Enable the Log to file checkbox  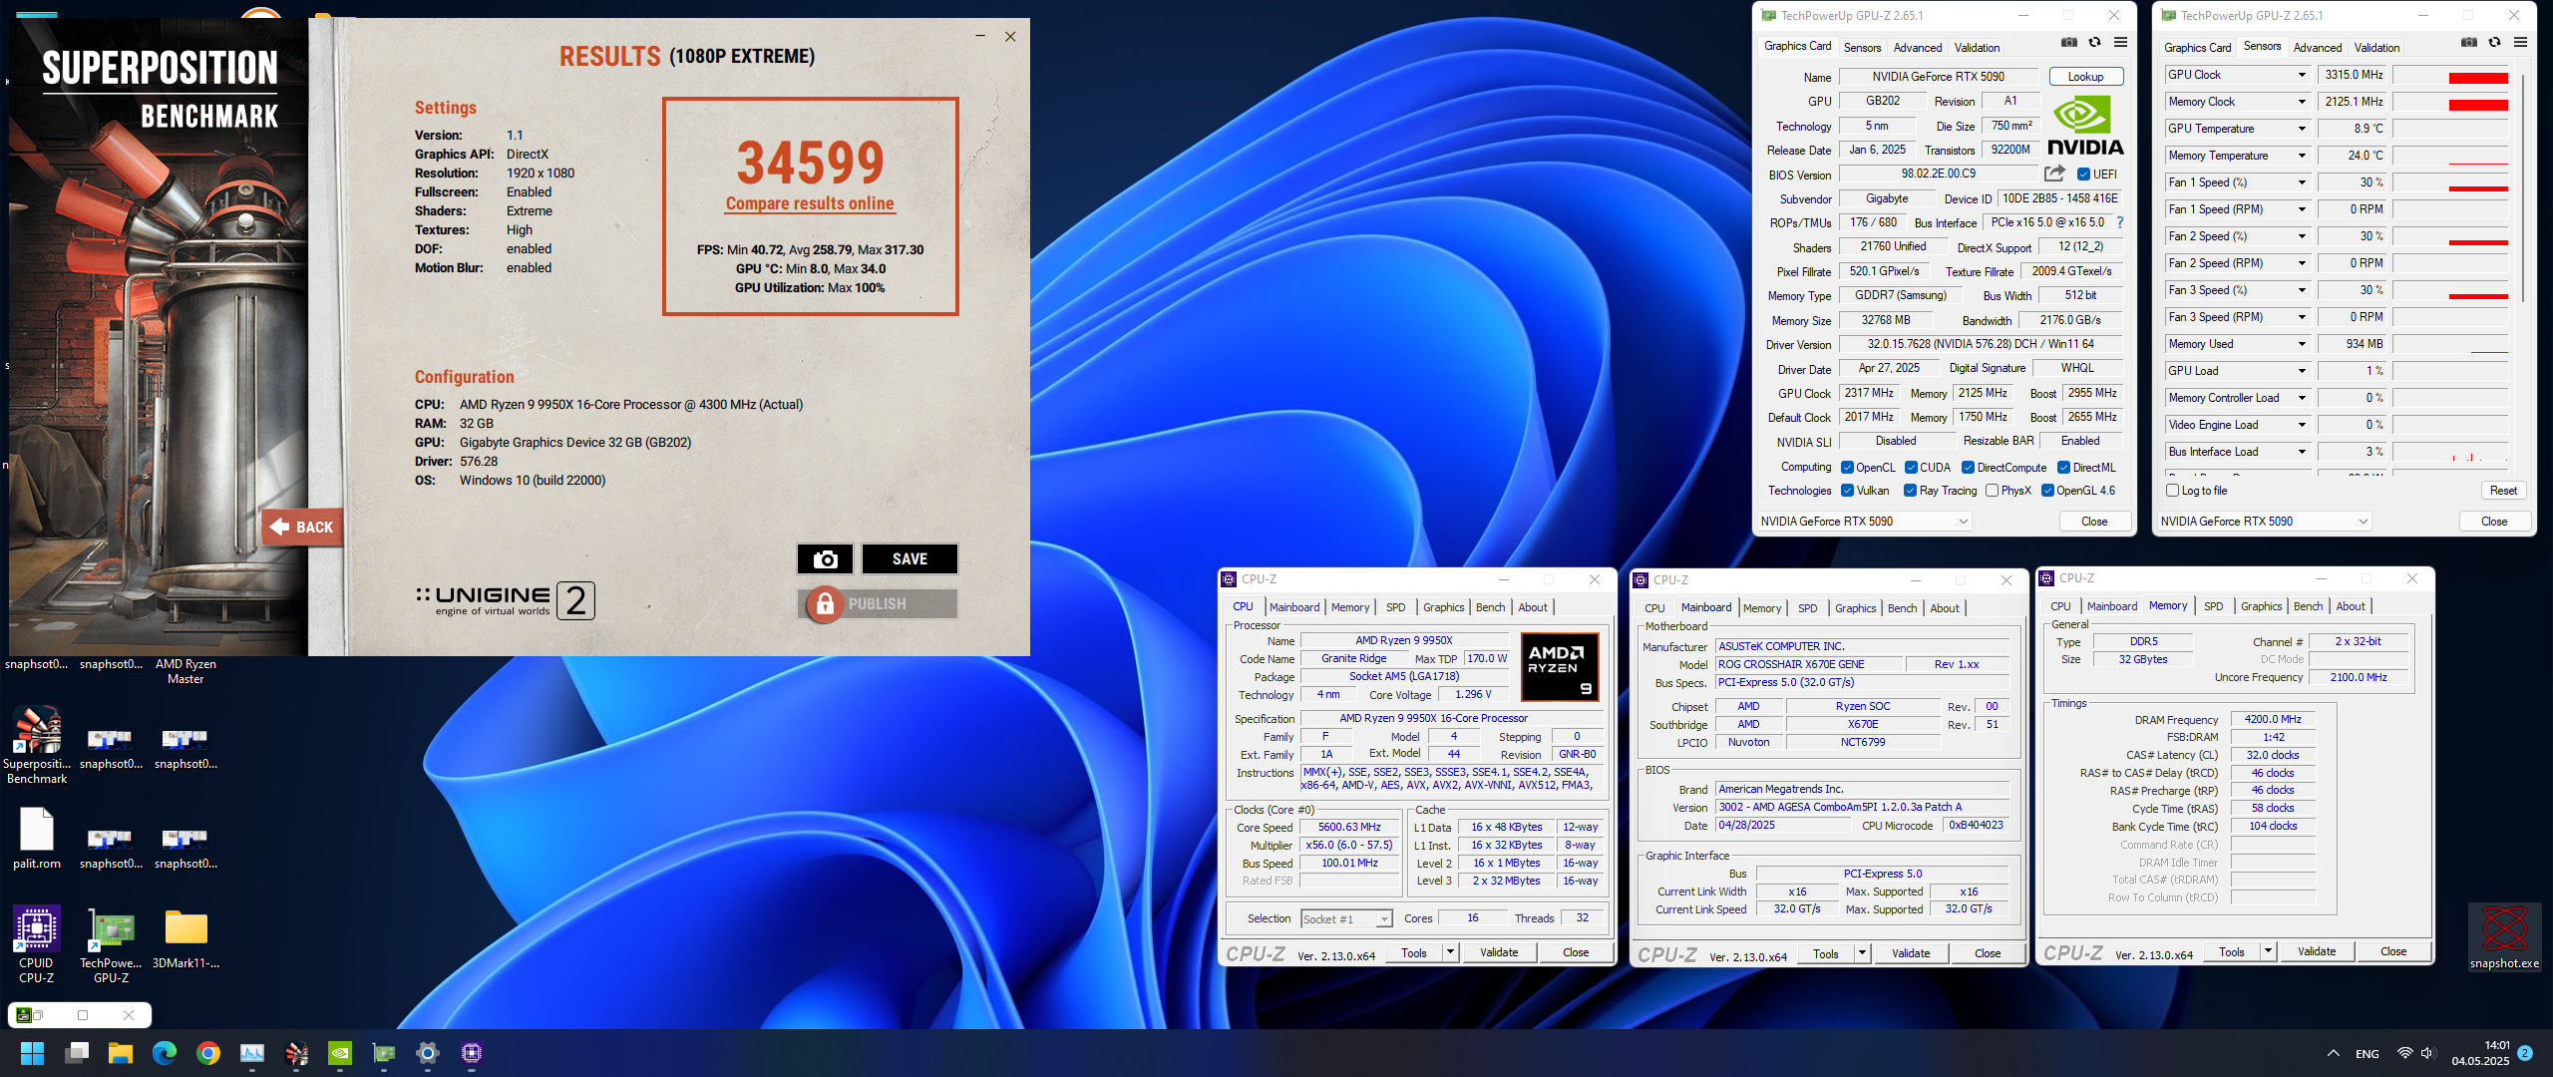point(2172,491)
